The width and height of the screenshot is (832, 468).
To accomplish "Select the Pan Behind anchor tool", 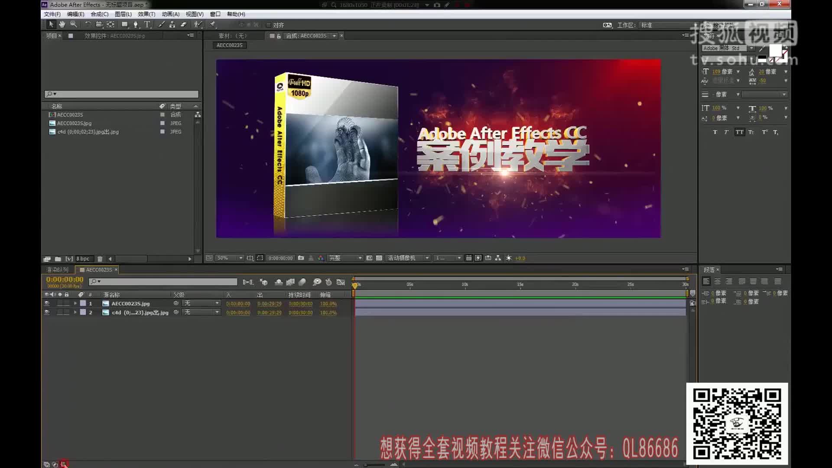I will tap(110, 25).
